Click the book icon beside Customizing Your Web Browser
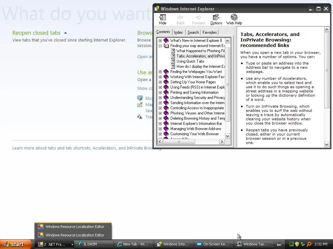 click(166, 134)
